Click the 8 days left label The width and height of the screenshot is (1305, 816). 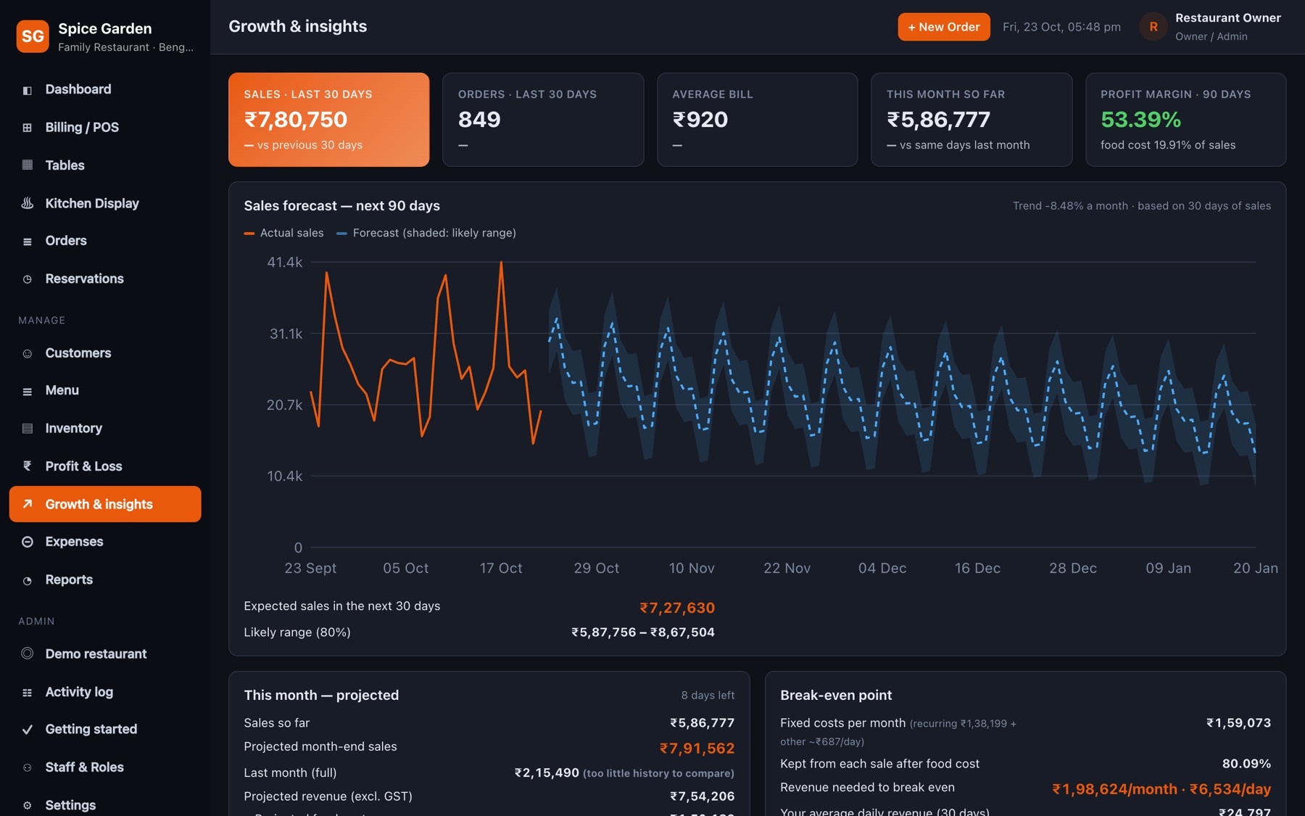tap(708, 696)
